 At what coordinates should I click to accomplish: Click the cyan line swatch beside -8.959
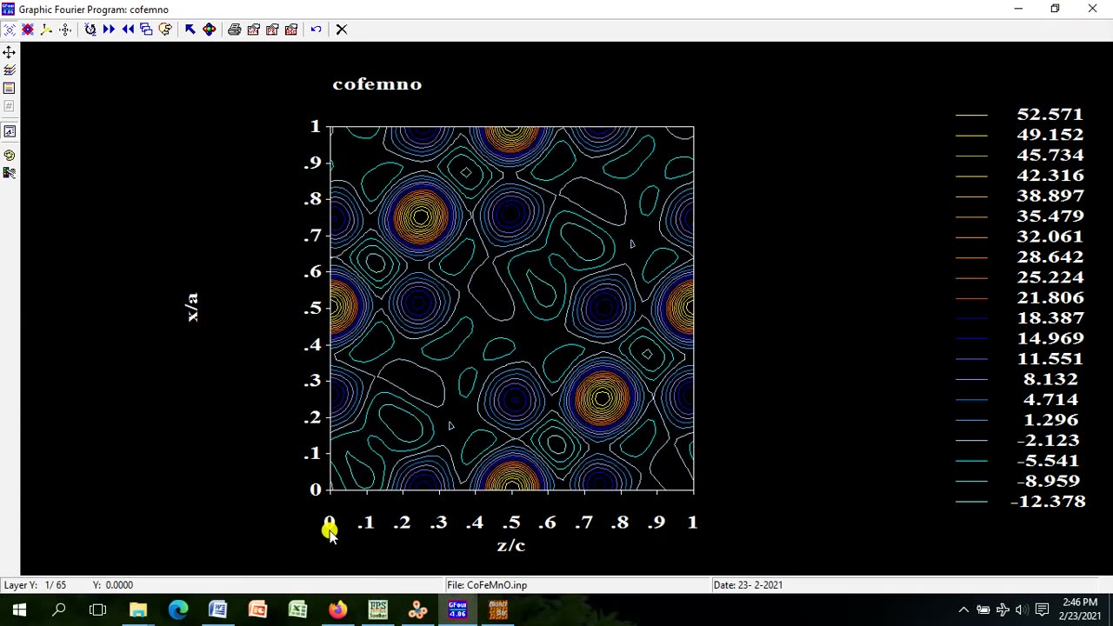click(971, 482)
